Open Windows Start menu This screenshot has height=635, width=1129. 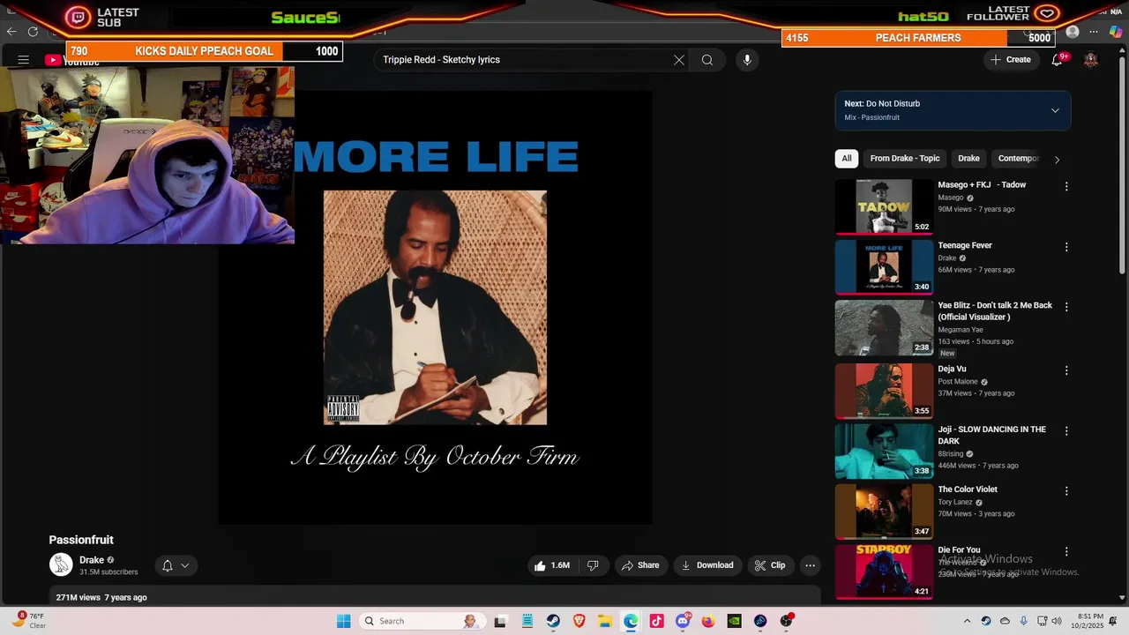coord(344,621)
